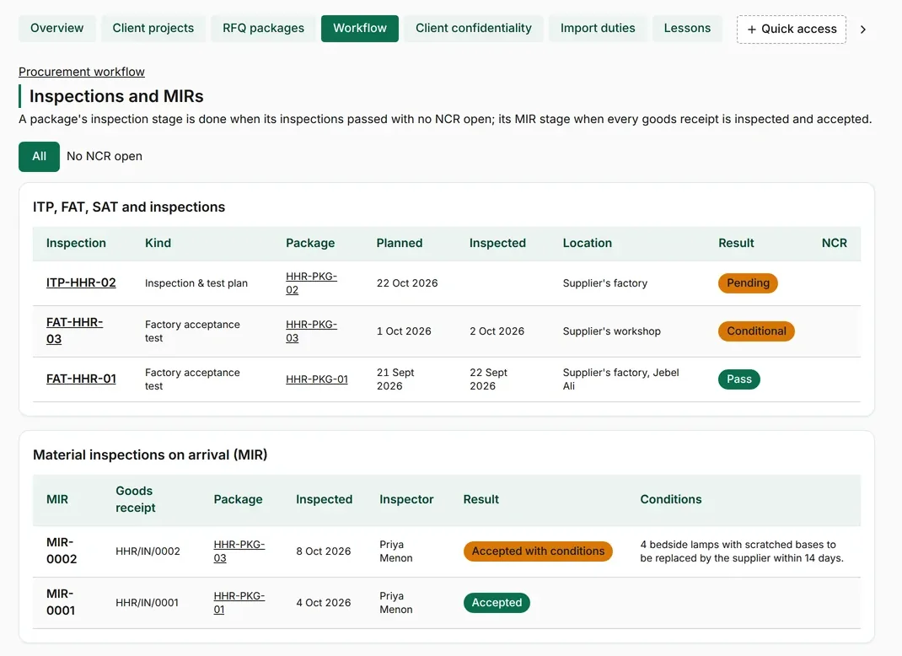Click the Quick access button
The width and height of the screenshot is (902, 656).
pos(792,30)
